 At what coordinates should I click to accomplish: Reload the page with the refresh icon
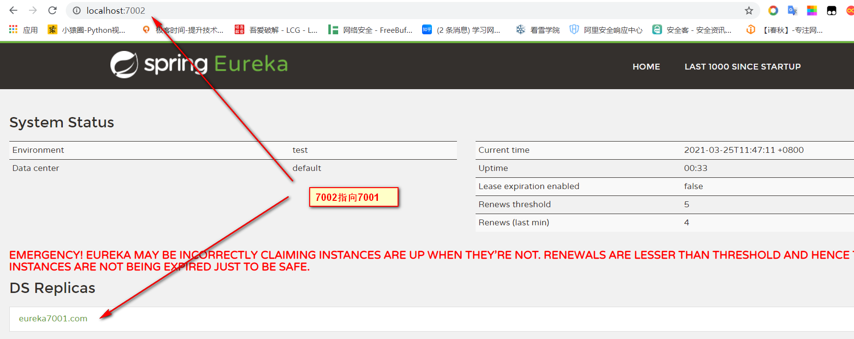(53, 10)
